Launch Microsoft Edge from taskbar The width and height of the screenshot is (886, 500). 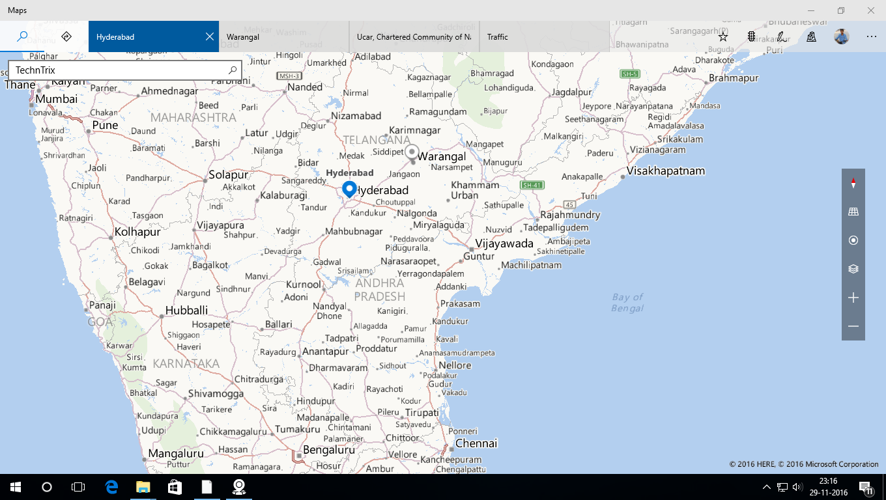112,487
